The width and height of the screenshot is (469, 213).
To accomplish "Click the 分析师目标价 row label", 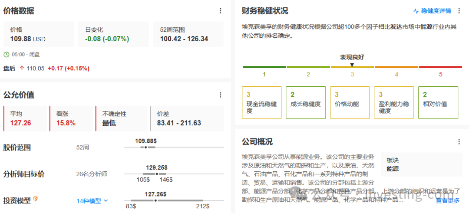I will pos(24,174).
